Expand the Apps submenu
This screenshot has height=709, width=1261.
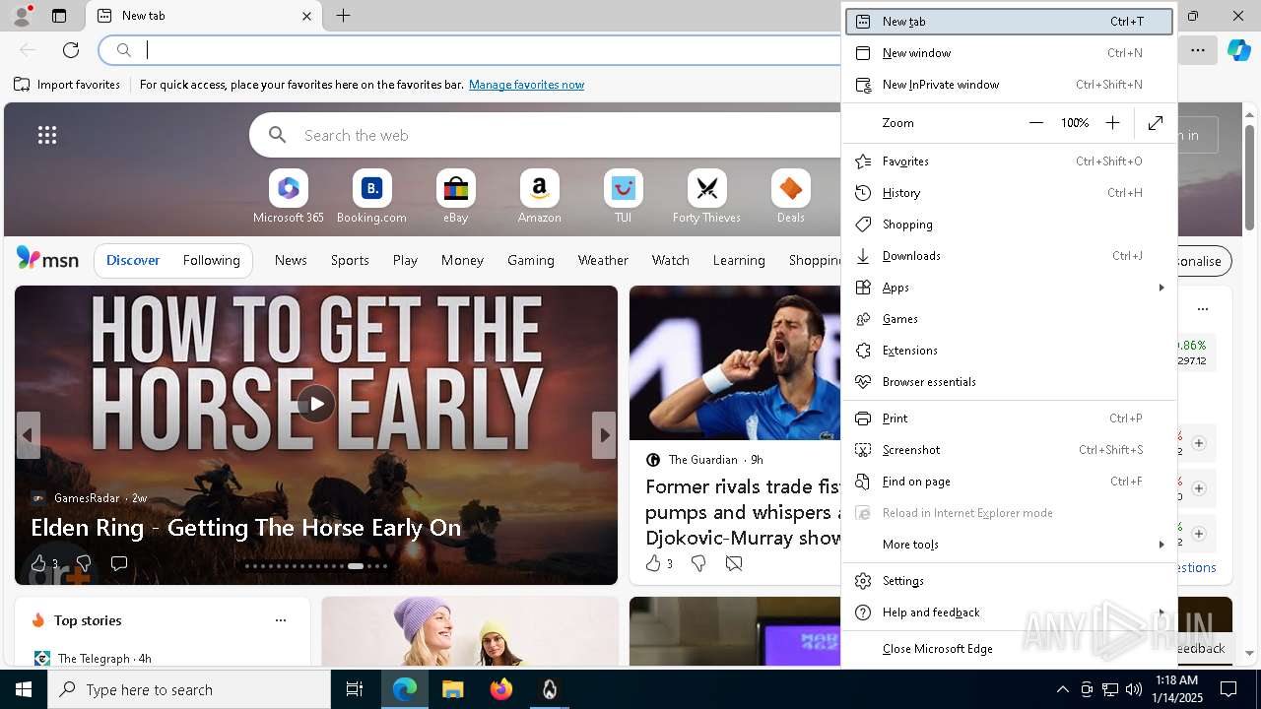1161,288
